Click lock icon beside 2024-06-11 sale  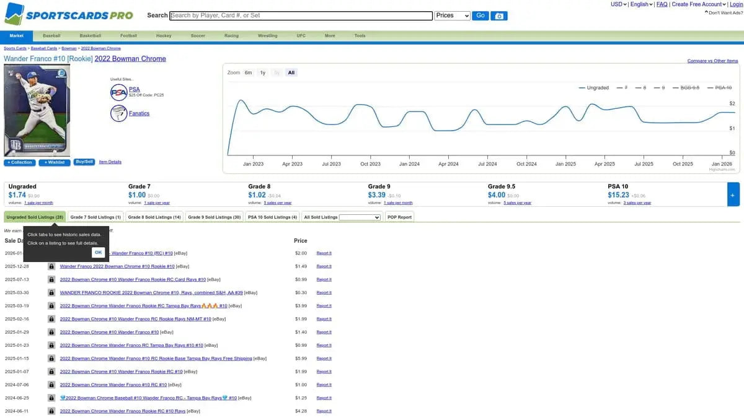click(51, 411)
